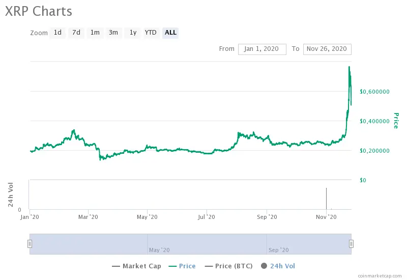Viewport: 407px width, 280px height.
Task: Click the navigator range near Sep '20
Action: [x=278, y=250]
